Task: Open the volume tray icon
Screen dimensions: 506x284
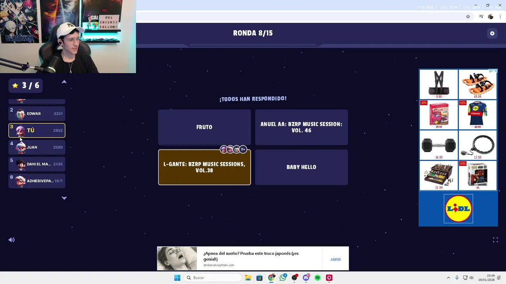Action: [x=471, y=278]
